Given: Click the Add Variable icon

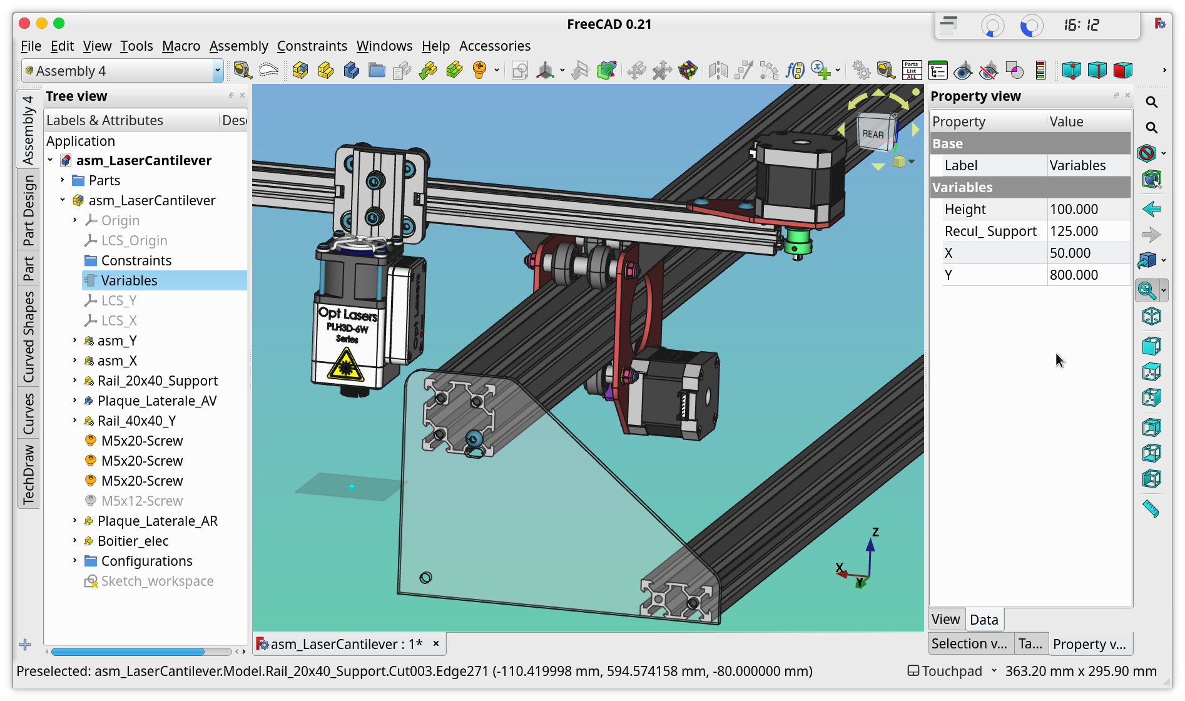Looking at the screenshot, I should point(820,70).
